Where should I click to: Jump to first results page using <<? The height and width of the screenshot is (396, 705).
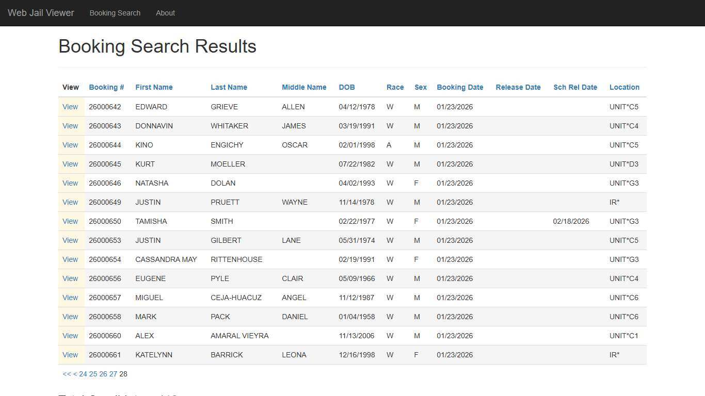66,374
